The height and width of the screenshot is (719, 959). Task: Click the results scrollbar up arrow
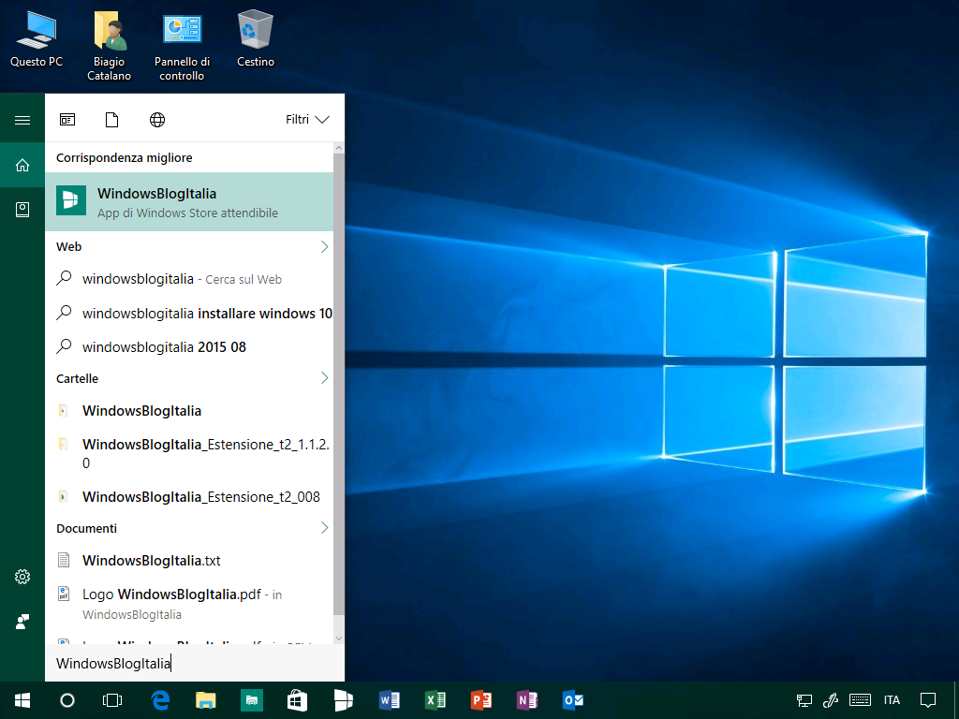point(339,148)
